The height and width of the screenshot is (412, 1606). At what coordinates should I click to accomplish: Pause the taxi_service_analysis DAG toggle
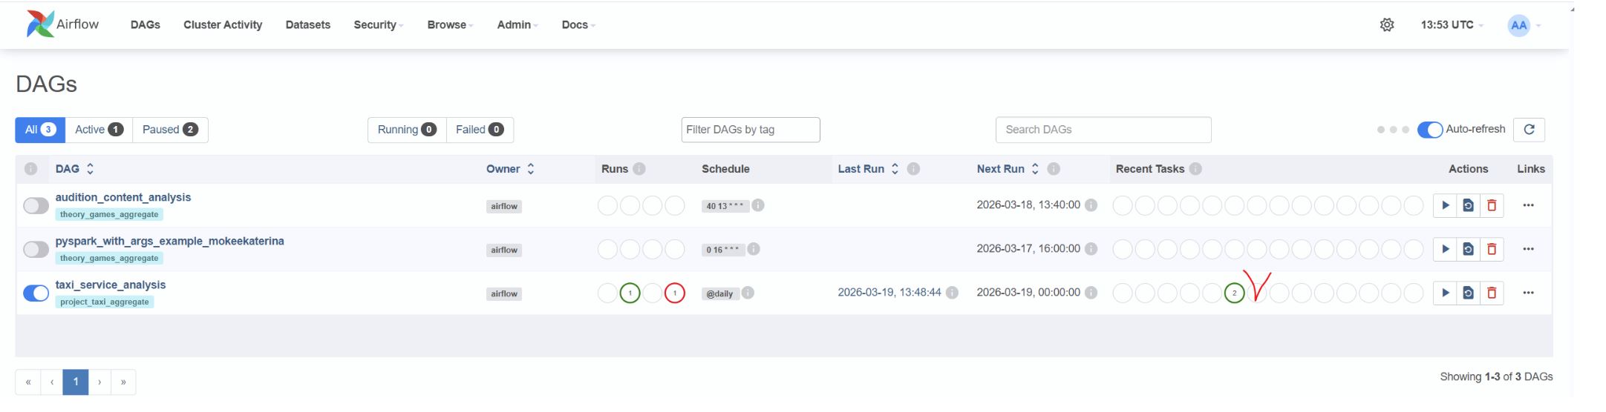pyautogui.click(x=36, y=293)
